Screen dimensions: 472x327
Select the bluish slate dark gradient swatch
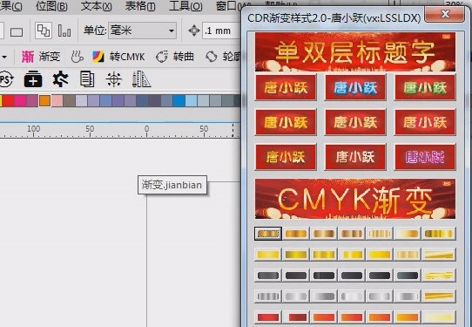(407, 276)
